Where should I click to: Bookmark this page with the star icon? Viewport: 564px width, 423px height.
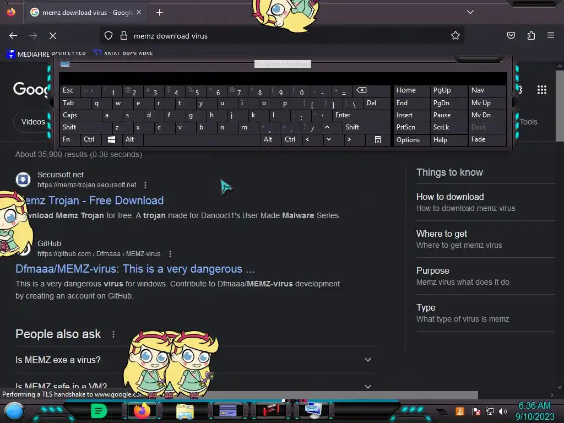point(455,35)
